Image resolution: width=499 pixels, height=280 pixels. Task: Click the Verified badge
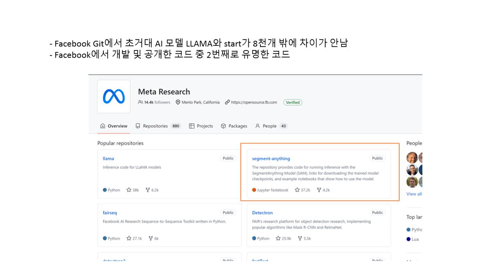pyautogui.click(x=293, y=102)
